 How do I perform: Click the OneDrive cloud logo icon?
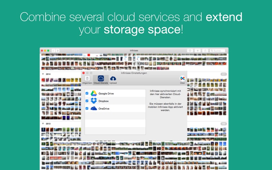pos(94,108)
